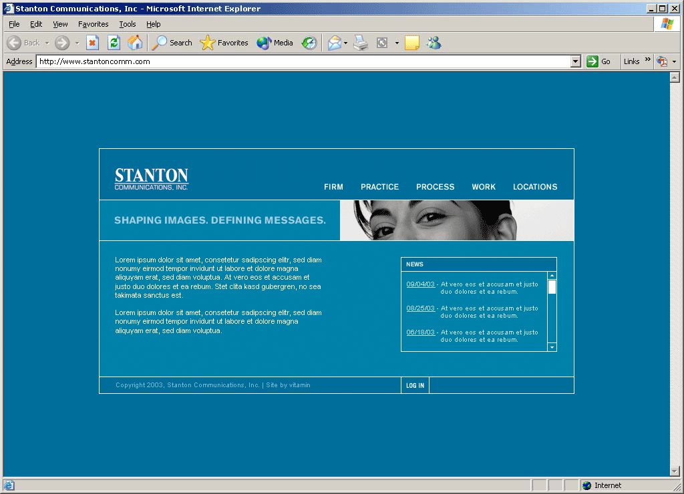Click the PRACTICE navigation link
Screen dimensions: 684x494
379,187
